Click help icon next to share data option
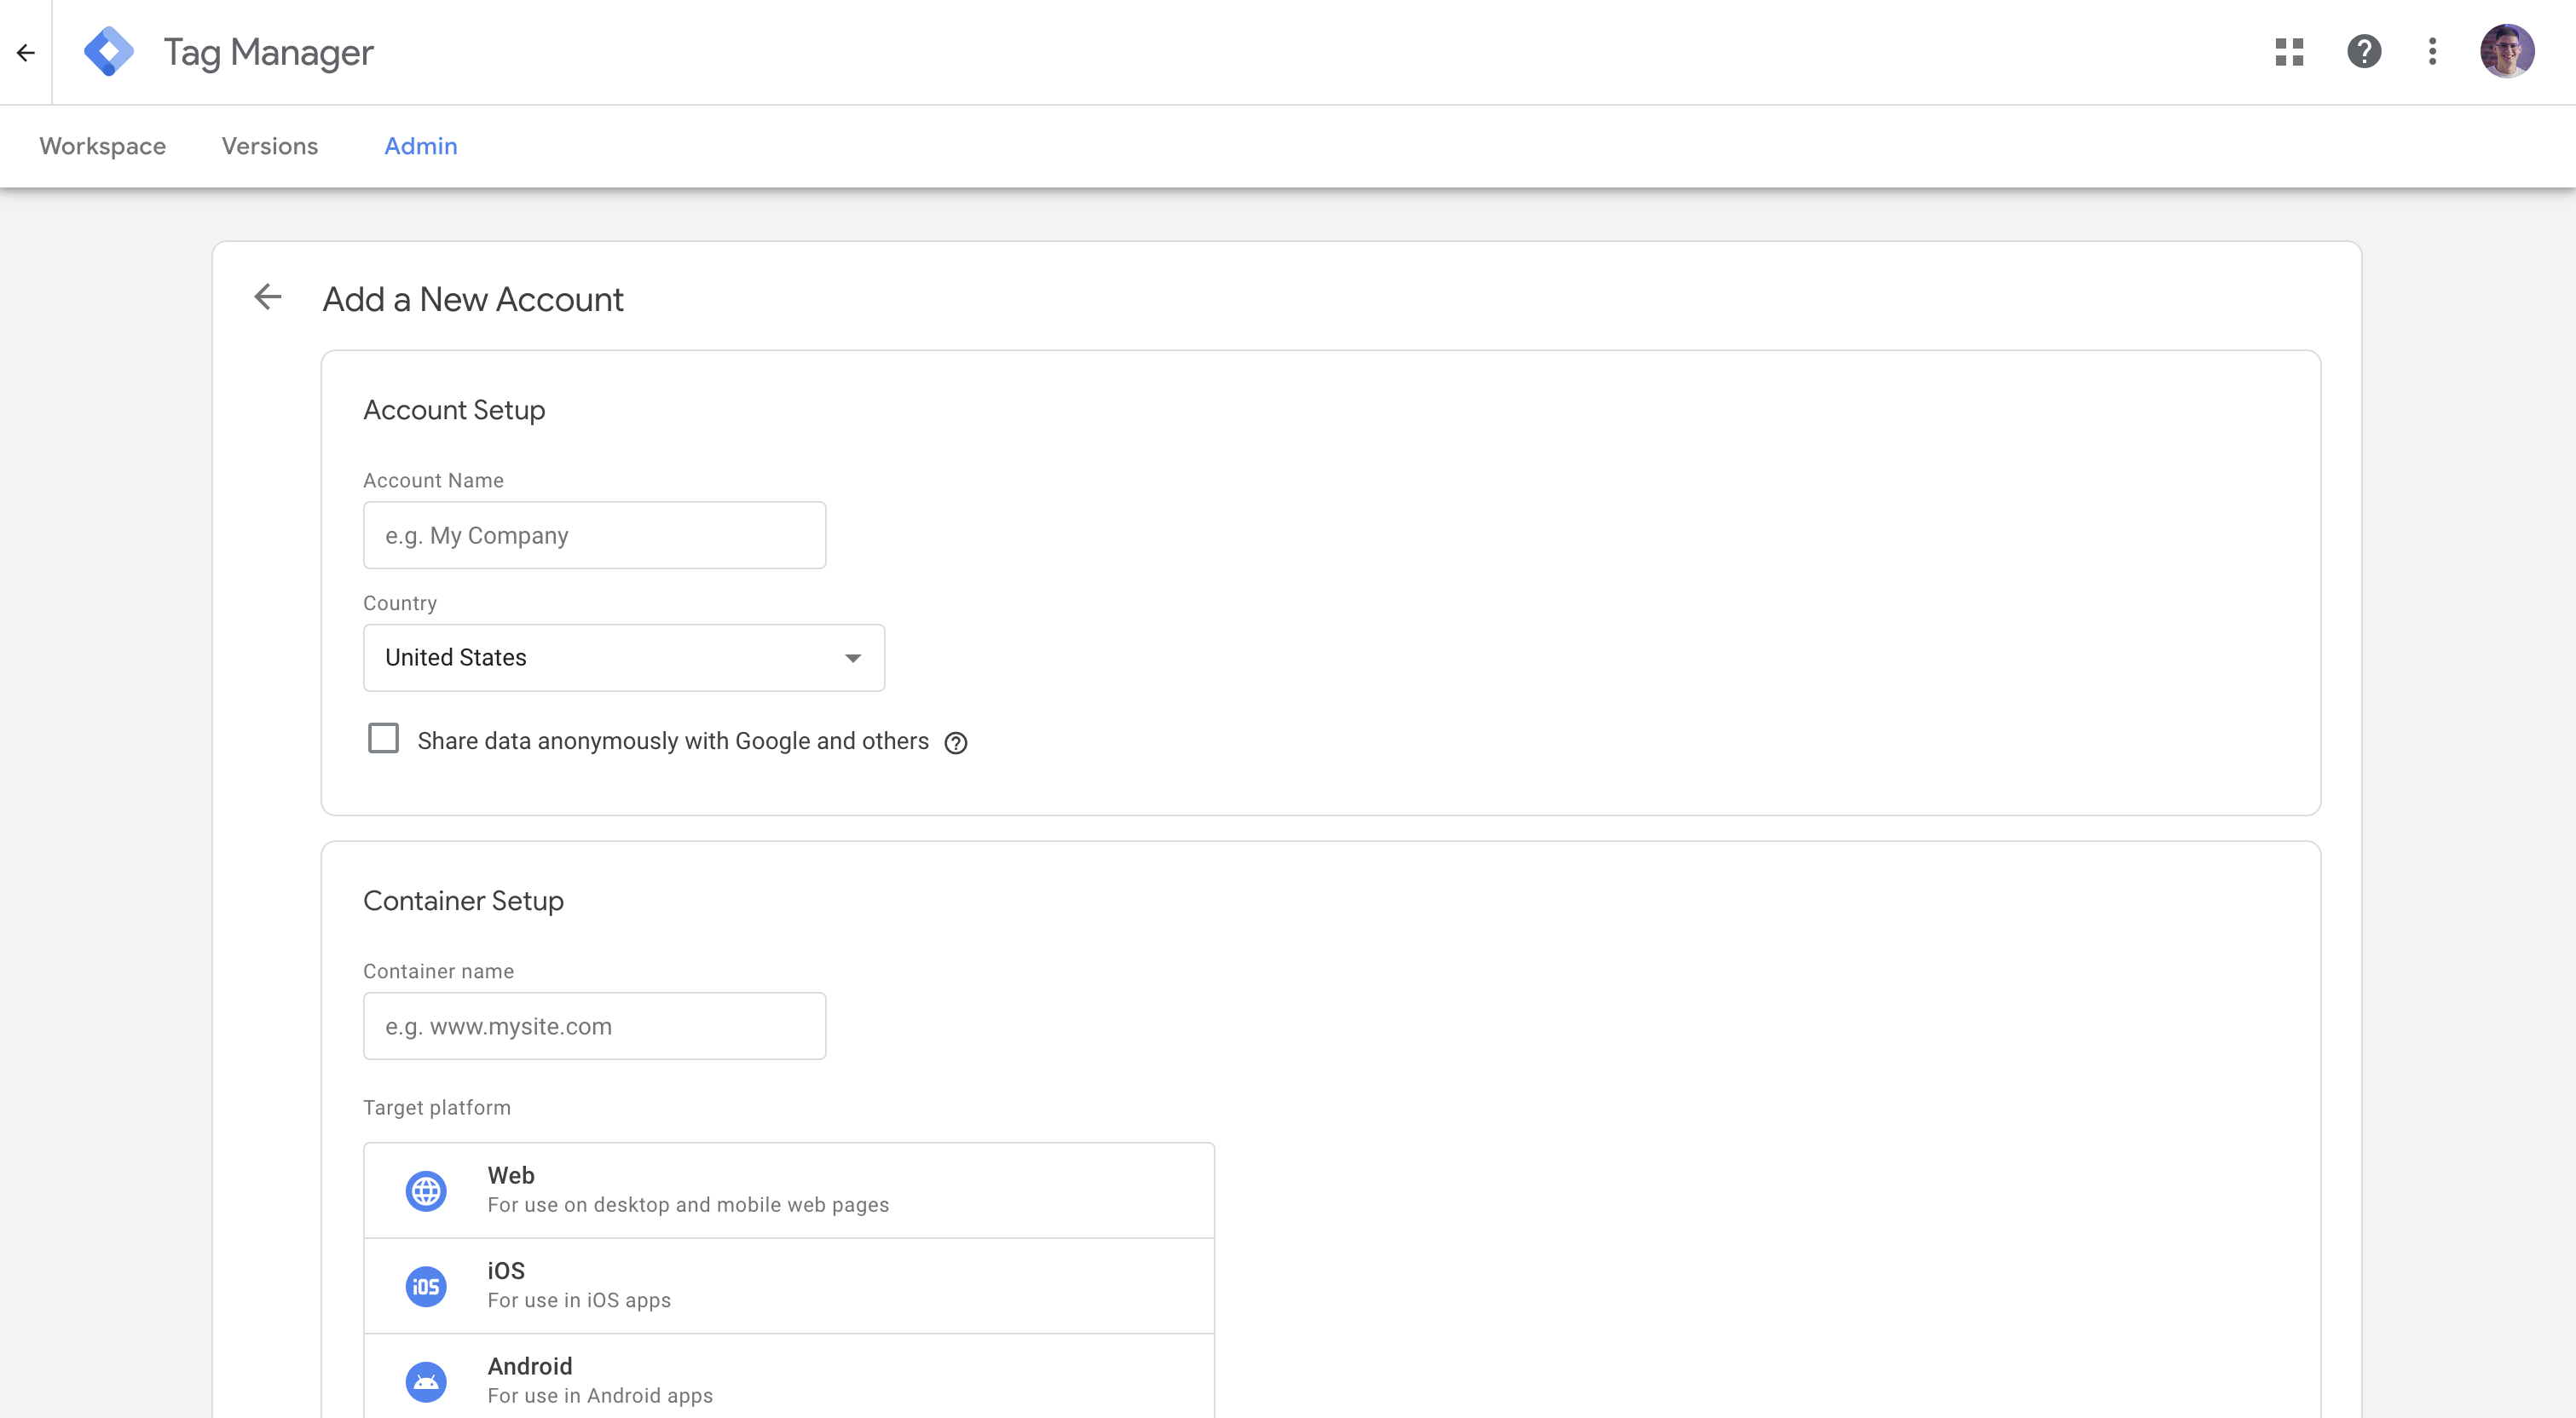This screenshot has height=1418, width=2576. tap(956, 743)
